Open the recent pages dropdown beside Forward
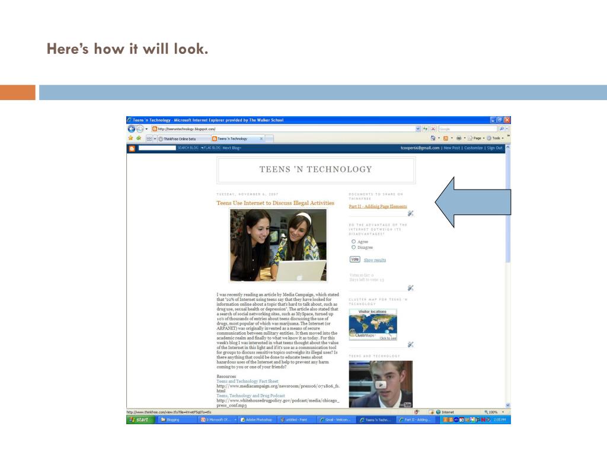 point(146,129)
